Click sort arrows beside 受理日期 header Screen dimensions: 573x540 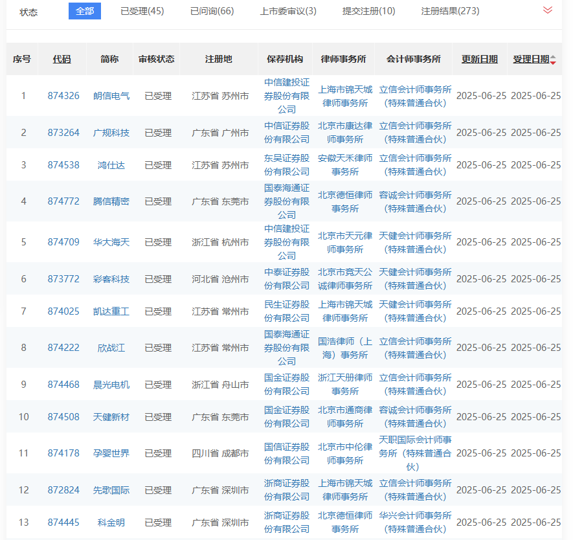(x=554, y=60)
